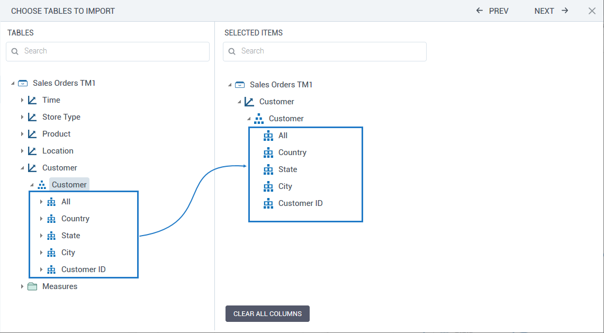Image resolution: width=604 pixels, height=333 pixels.
Task: Expand the Time dimension node
Action: pyautogui.click(x=22, y=100)
